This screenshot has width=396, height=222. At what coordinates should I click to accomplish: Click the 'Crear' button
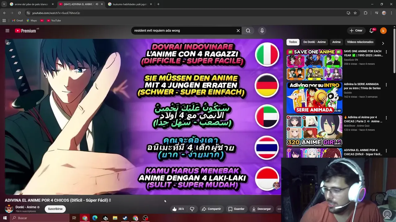pyautogui.click(x=356, y=31)
